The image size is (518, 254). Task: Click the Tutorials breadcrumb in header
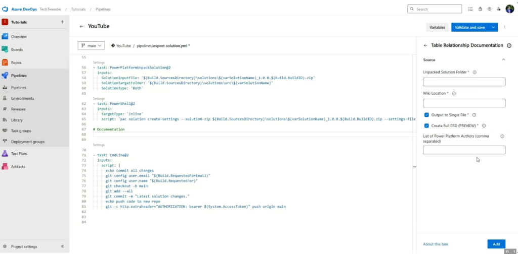(x=78, y=9)
